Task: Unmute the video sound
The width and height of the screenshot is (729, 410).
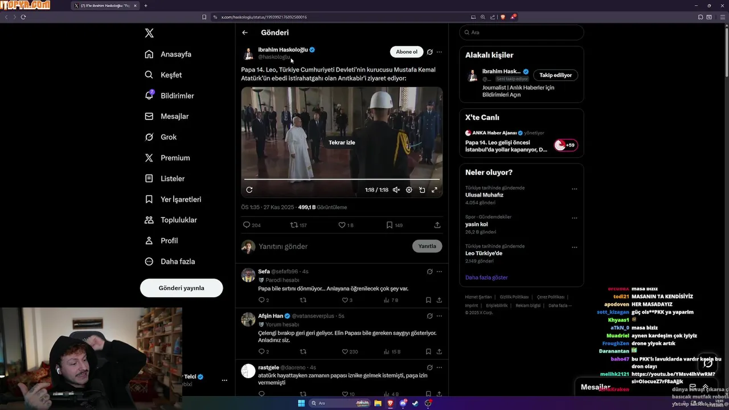Action: click(396, 190)
